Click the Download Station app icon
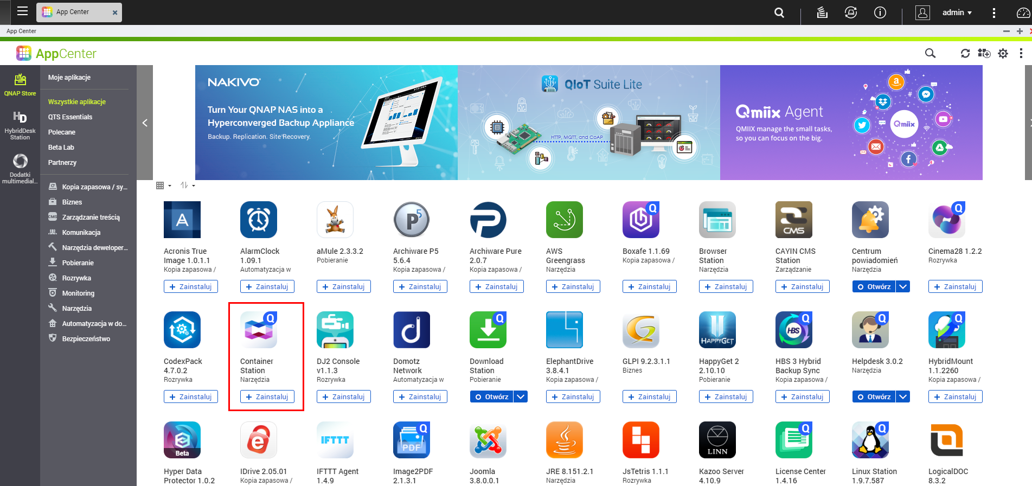 (488, 330)
